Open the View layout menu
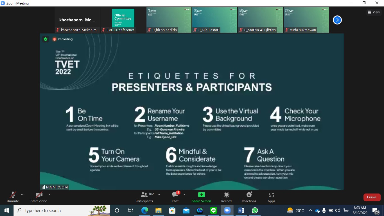 [374, 12]
